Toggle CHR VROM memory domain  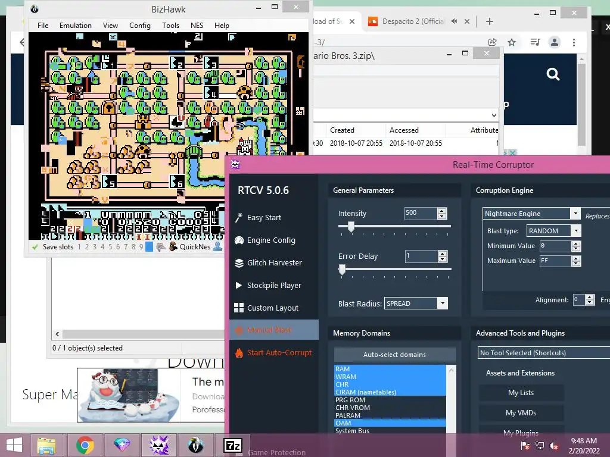(x=390, y=408)
